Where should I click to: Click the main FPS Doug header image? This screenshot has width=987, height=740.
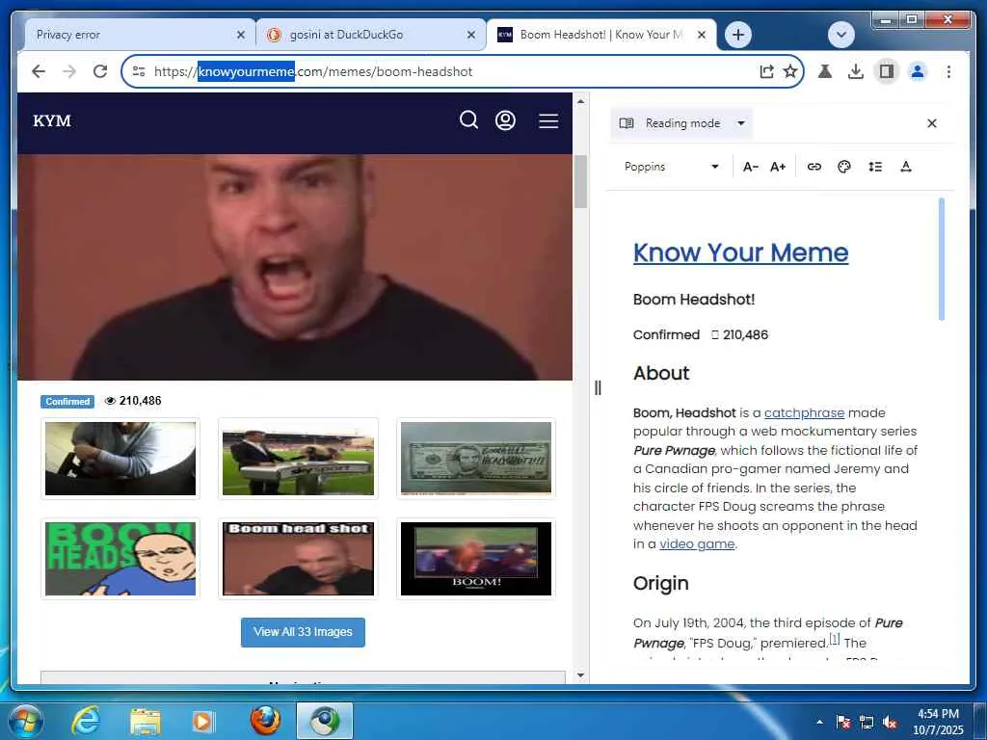(x=295, y=268)
